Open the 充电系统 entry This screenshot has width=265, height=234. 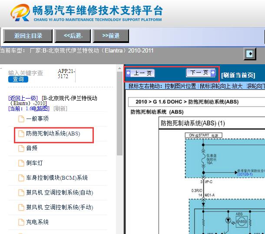tap(37, 222)
